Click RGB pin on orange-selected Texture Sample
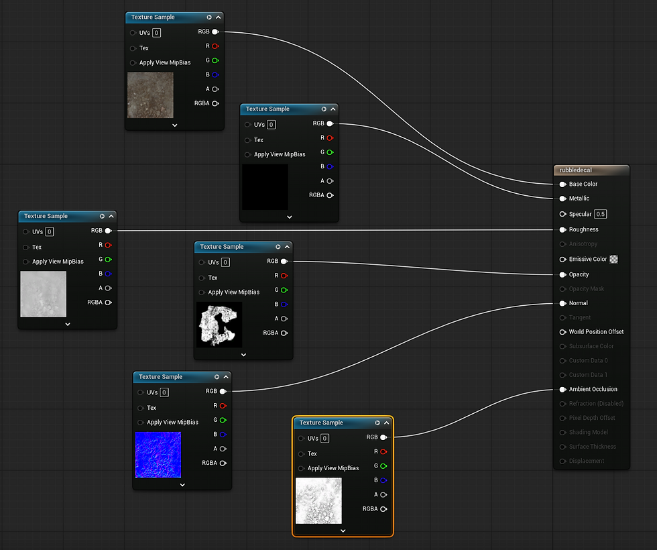 click(383, 437)
